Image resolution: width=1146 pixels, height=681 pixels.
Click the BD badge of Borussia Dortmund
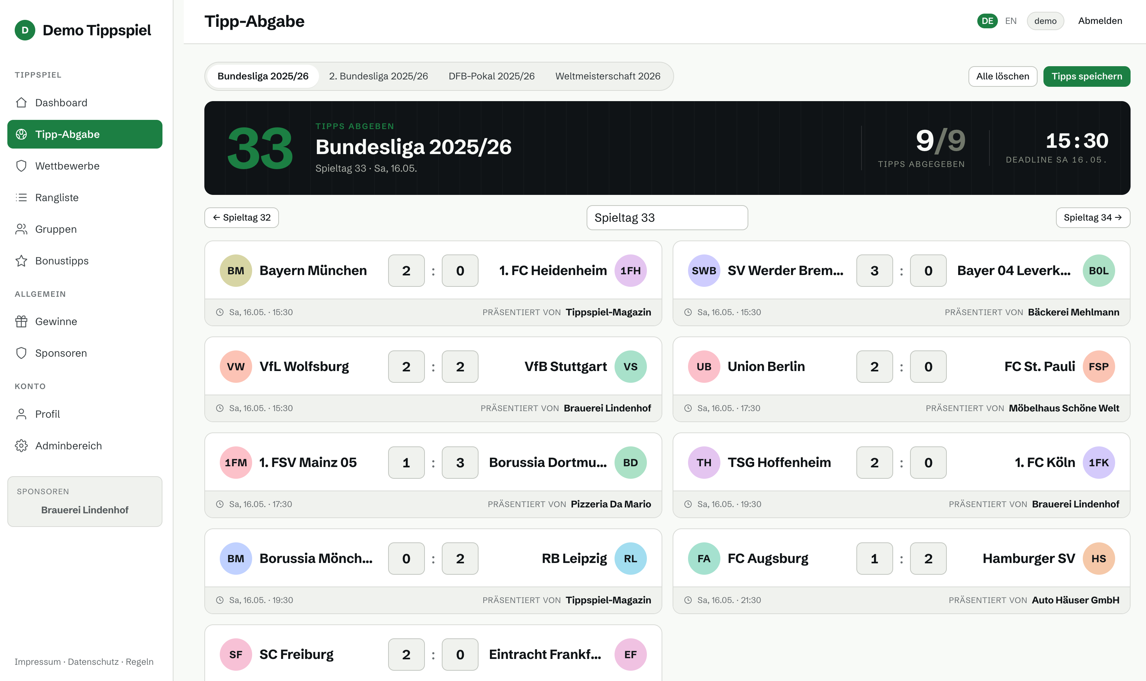[631, 463]
